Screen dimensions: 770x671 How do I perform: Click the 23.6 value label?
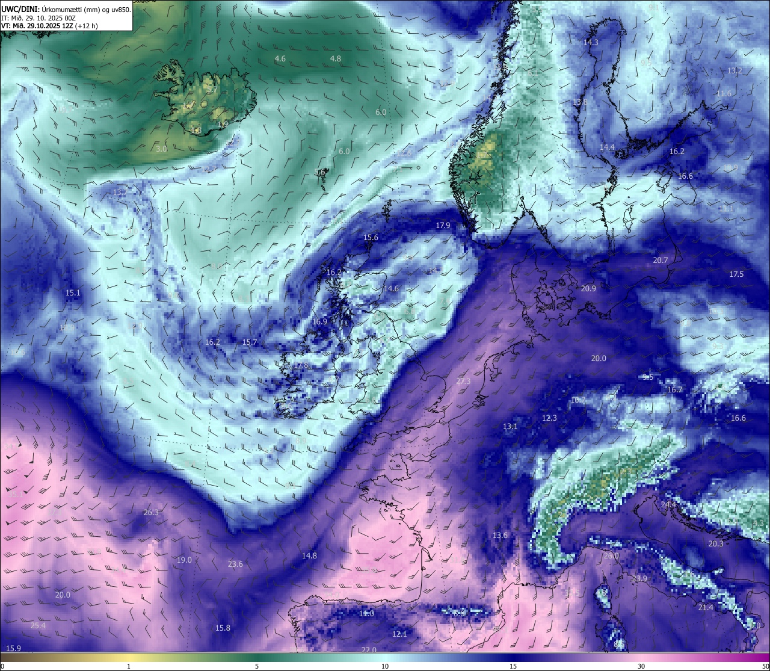click(235, 564)
